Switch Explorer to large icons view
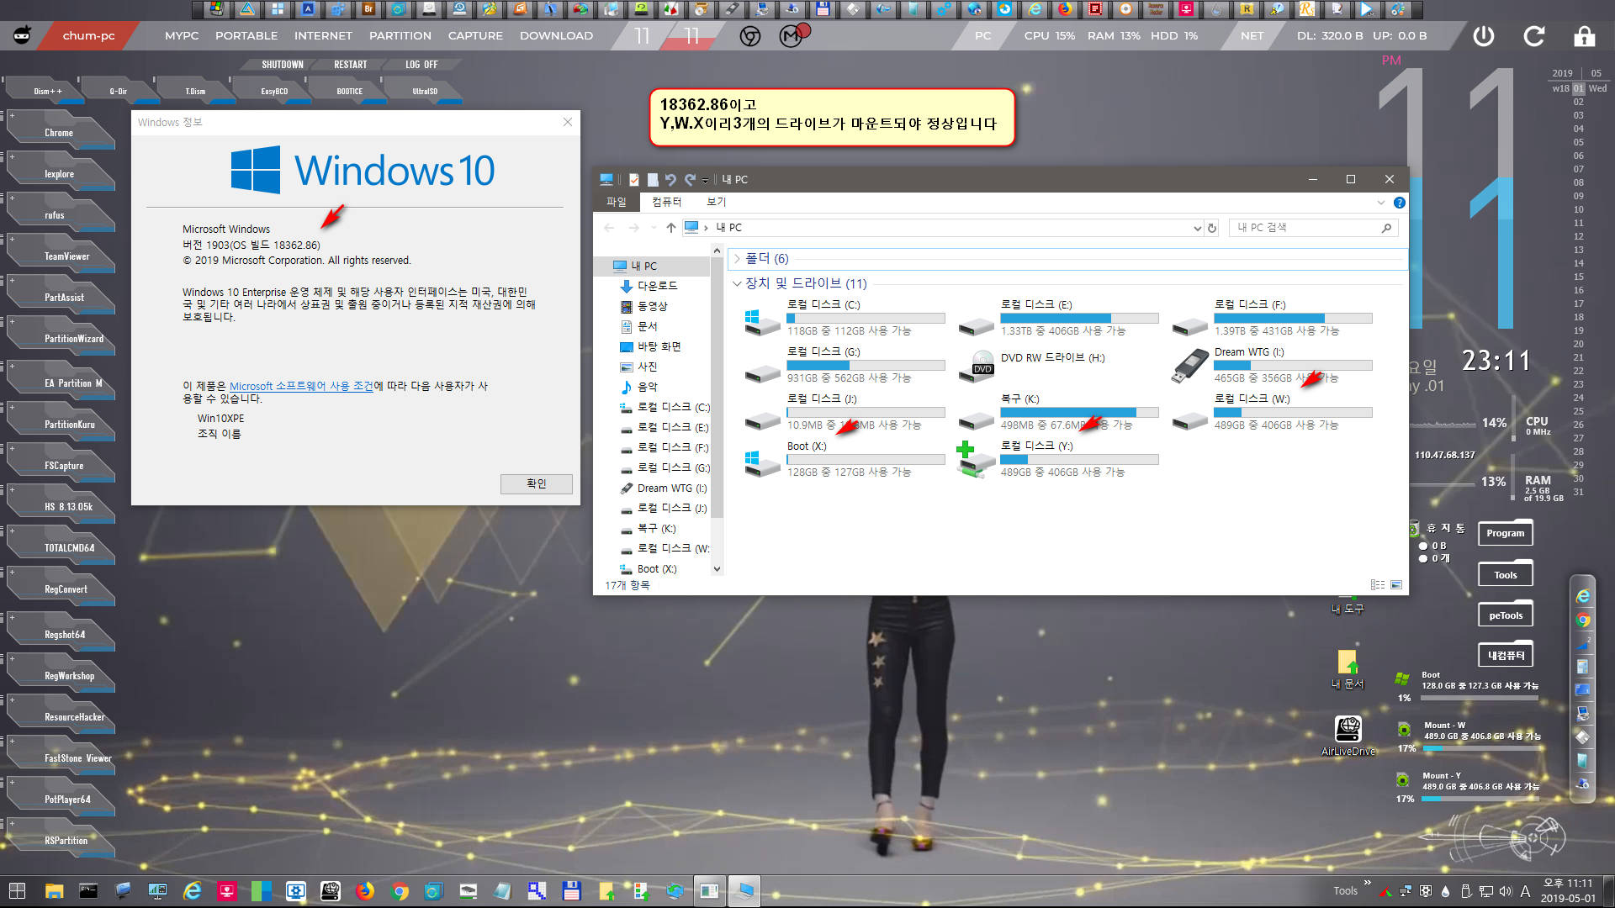Image resolution: width=1615 pixels, height=908 pixels. point(1396,585)
